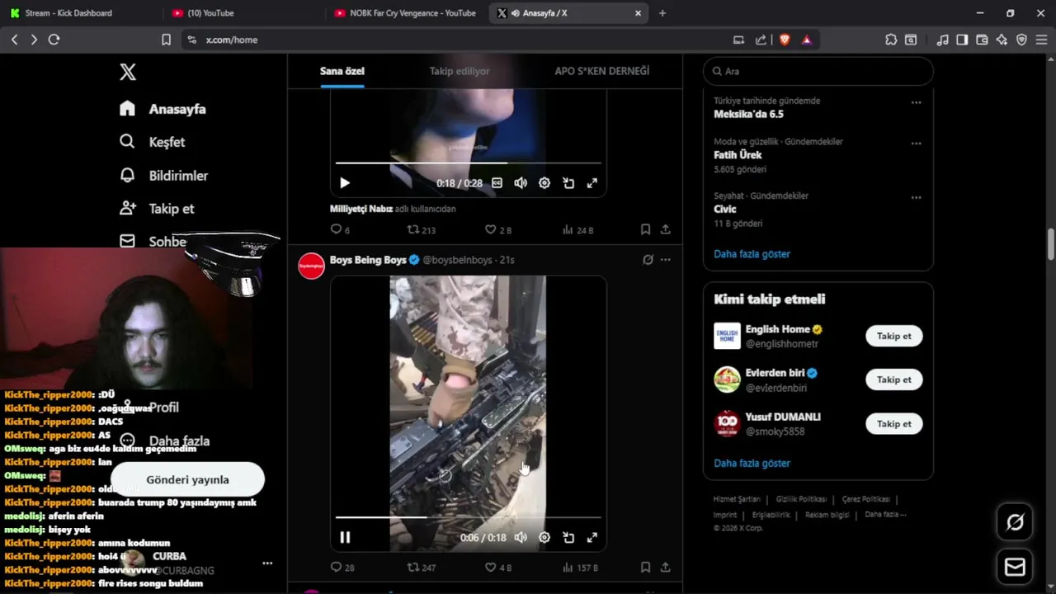Viewport: 1056px width, 594px height.
Task: Follow Yusuf DUMANLI account
Action: point(894,423)
